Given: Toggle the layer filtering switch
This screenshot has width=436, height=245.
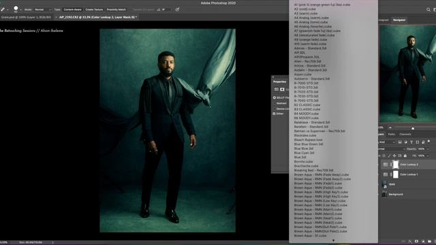Looking at the screenshot, I should (429, 142).
